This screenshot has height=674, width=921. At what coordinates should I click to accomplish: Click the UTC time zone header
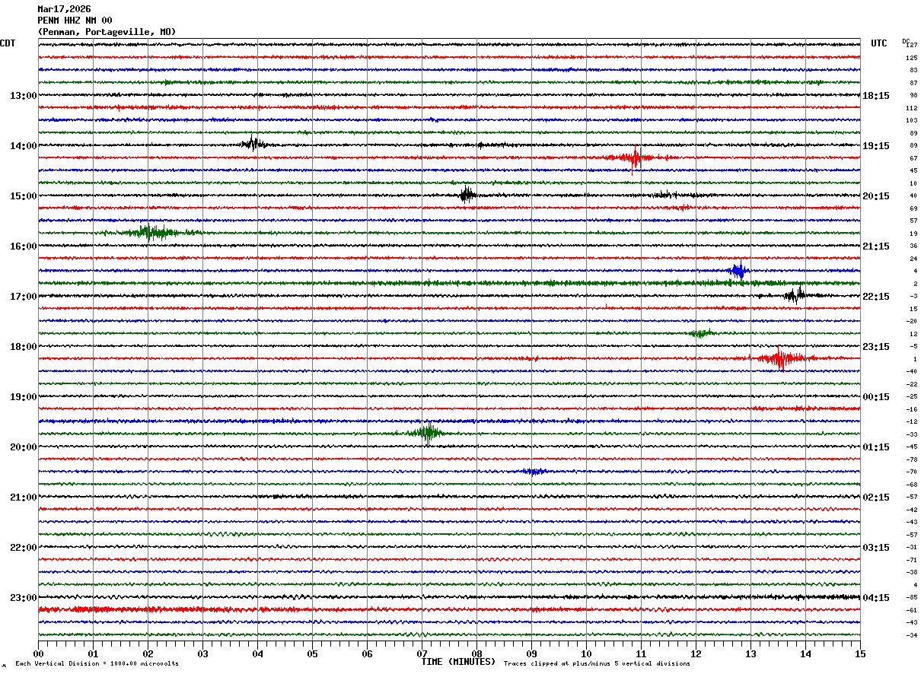pos(879,43)
